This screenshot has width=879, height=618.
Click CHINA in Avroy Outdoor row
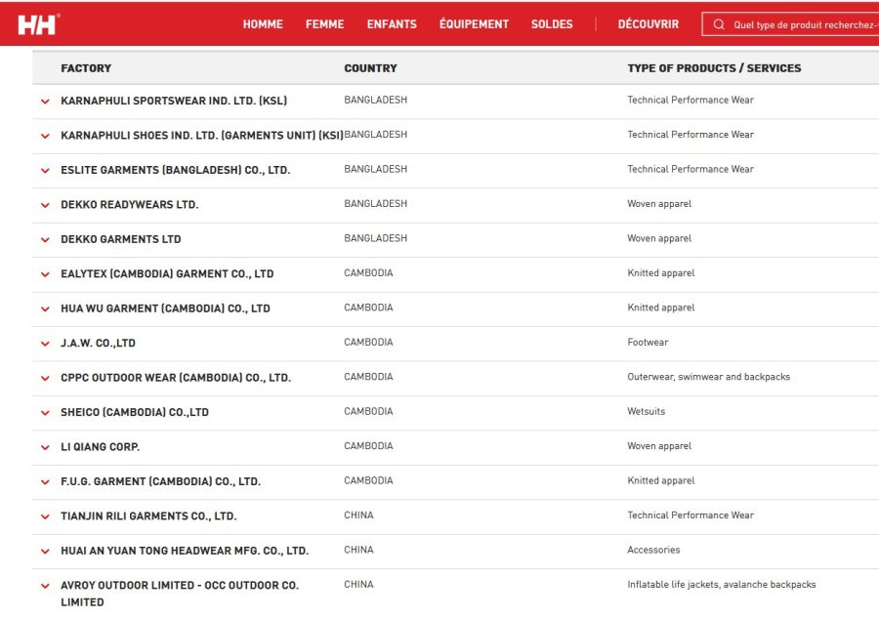click(358, 585)
